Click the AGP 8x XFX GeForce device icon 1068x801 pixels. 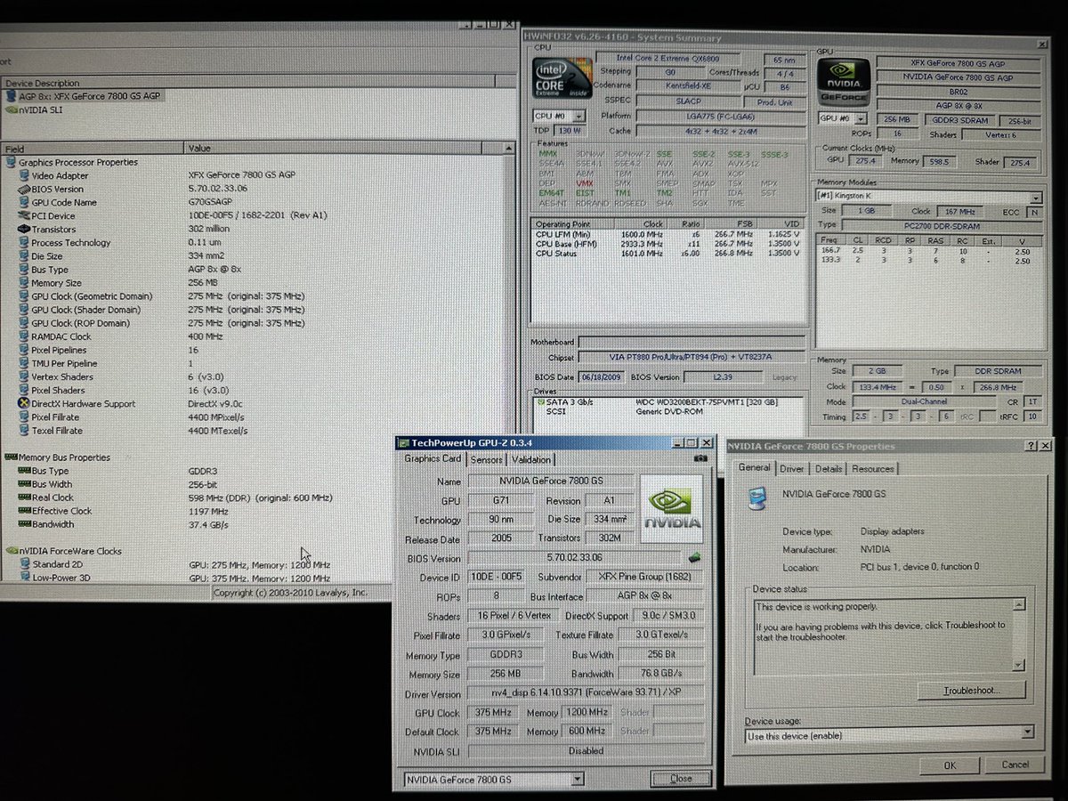tap(11, 95)
